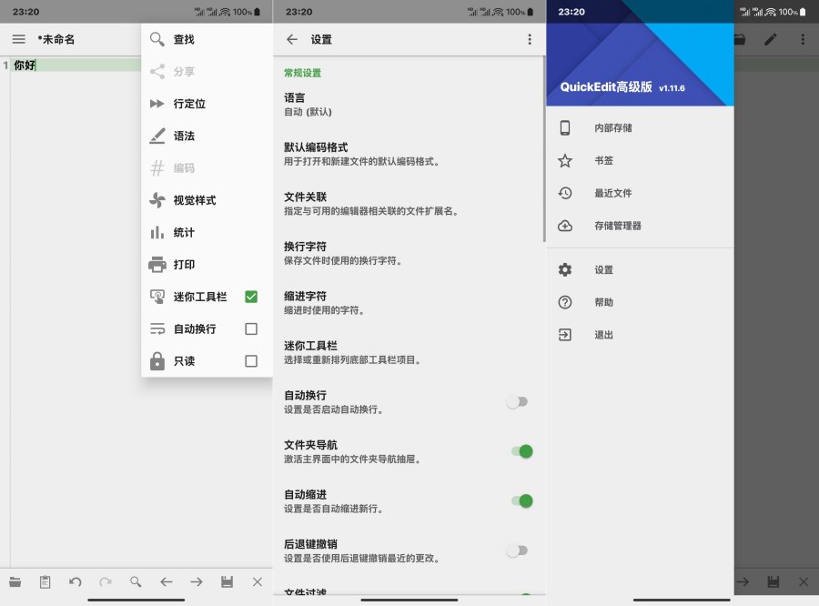
Task: Click the greyed-out 分享 menu entry
Action: pyautogui.click(x=207, y=72)
